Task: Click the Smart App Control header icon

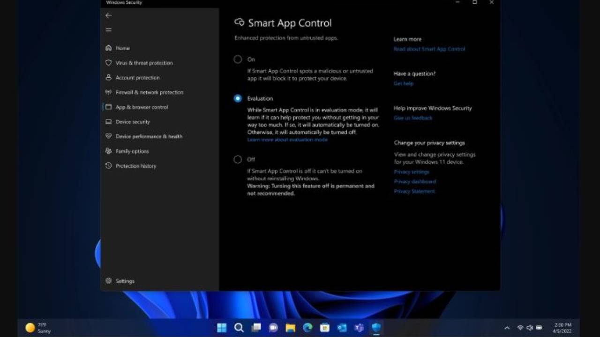Action: point(240,22)
